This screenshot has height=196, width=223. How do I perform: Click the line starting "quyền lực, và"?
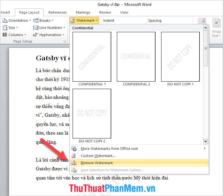pyautogui.click(x=52, y=124)
